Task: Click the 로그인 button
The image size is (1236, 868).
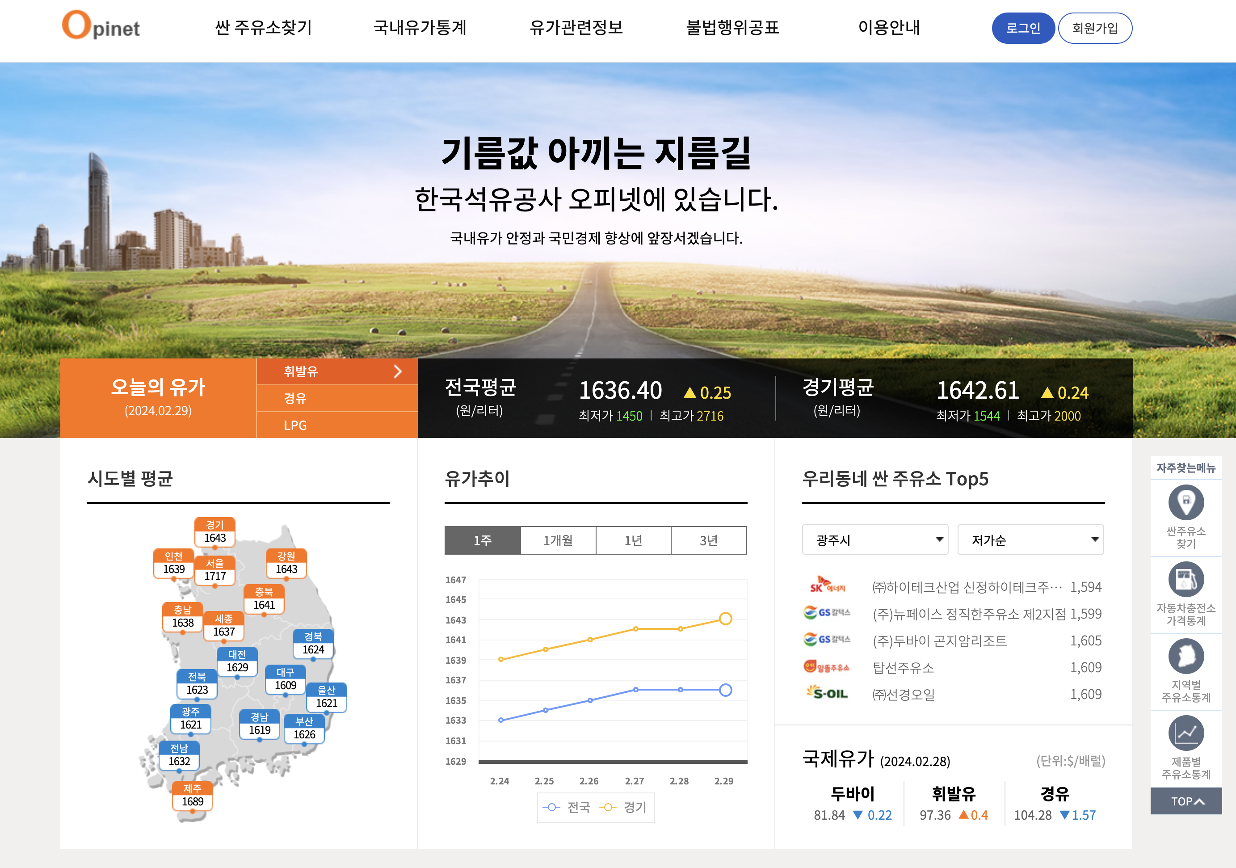Action: pos(1022,28)
